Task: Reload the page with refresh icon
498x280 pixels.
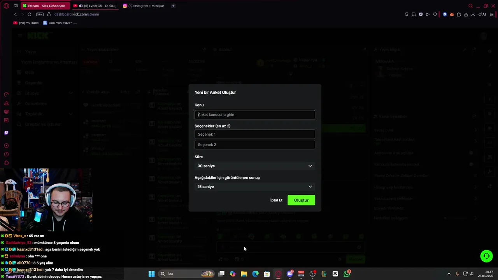Action: pos(29,14)
